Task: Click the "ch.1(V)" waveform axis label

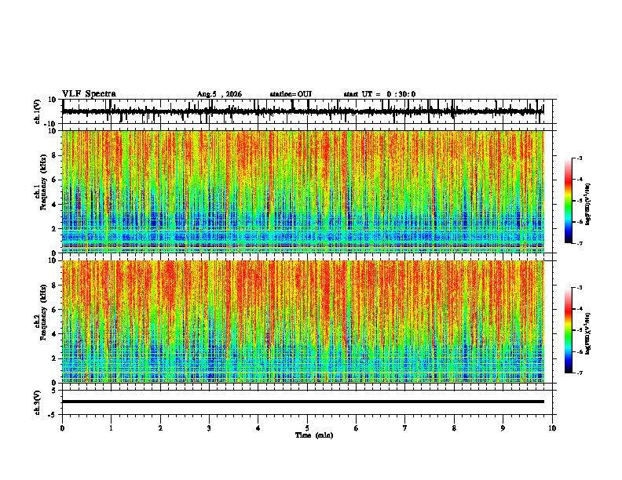Action: [x=38, y=111]
